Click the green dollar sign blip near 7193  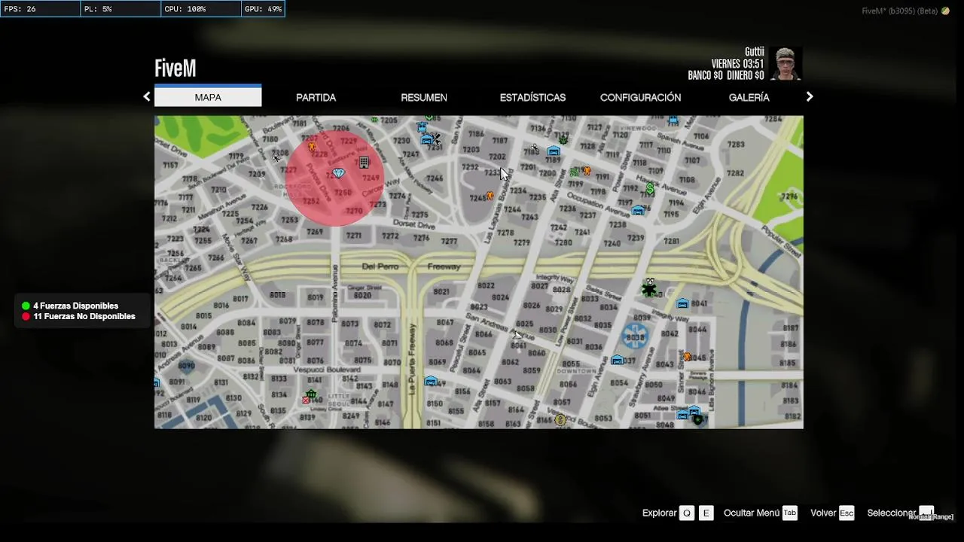pyautogui.click(x=650, y=189)
